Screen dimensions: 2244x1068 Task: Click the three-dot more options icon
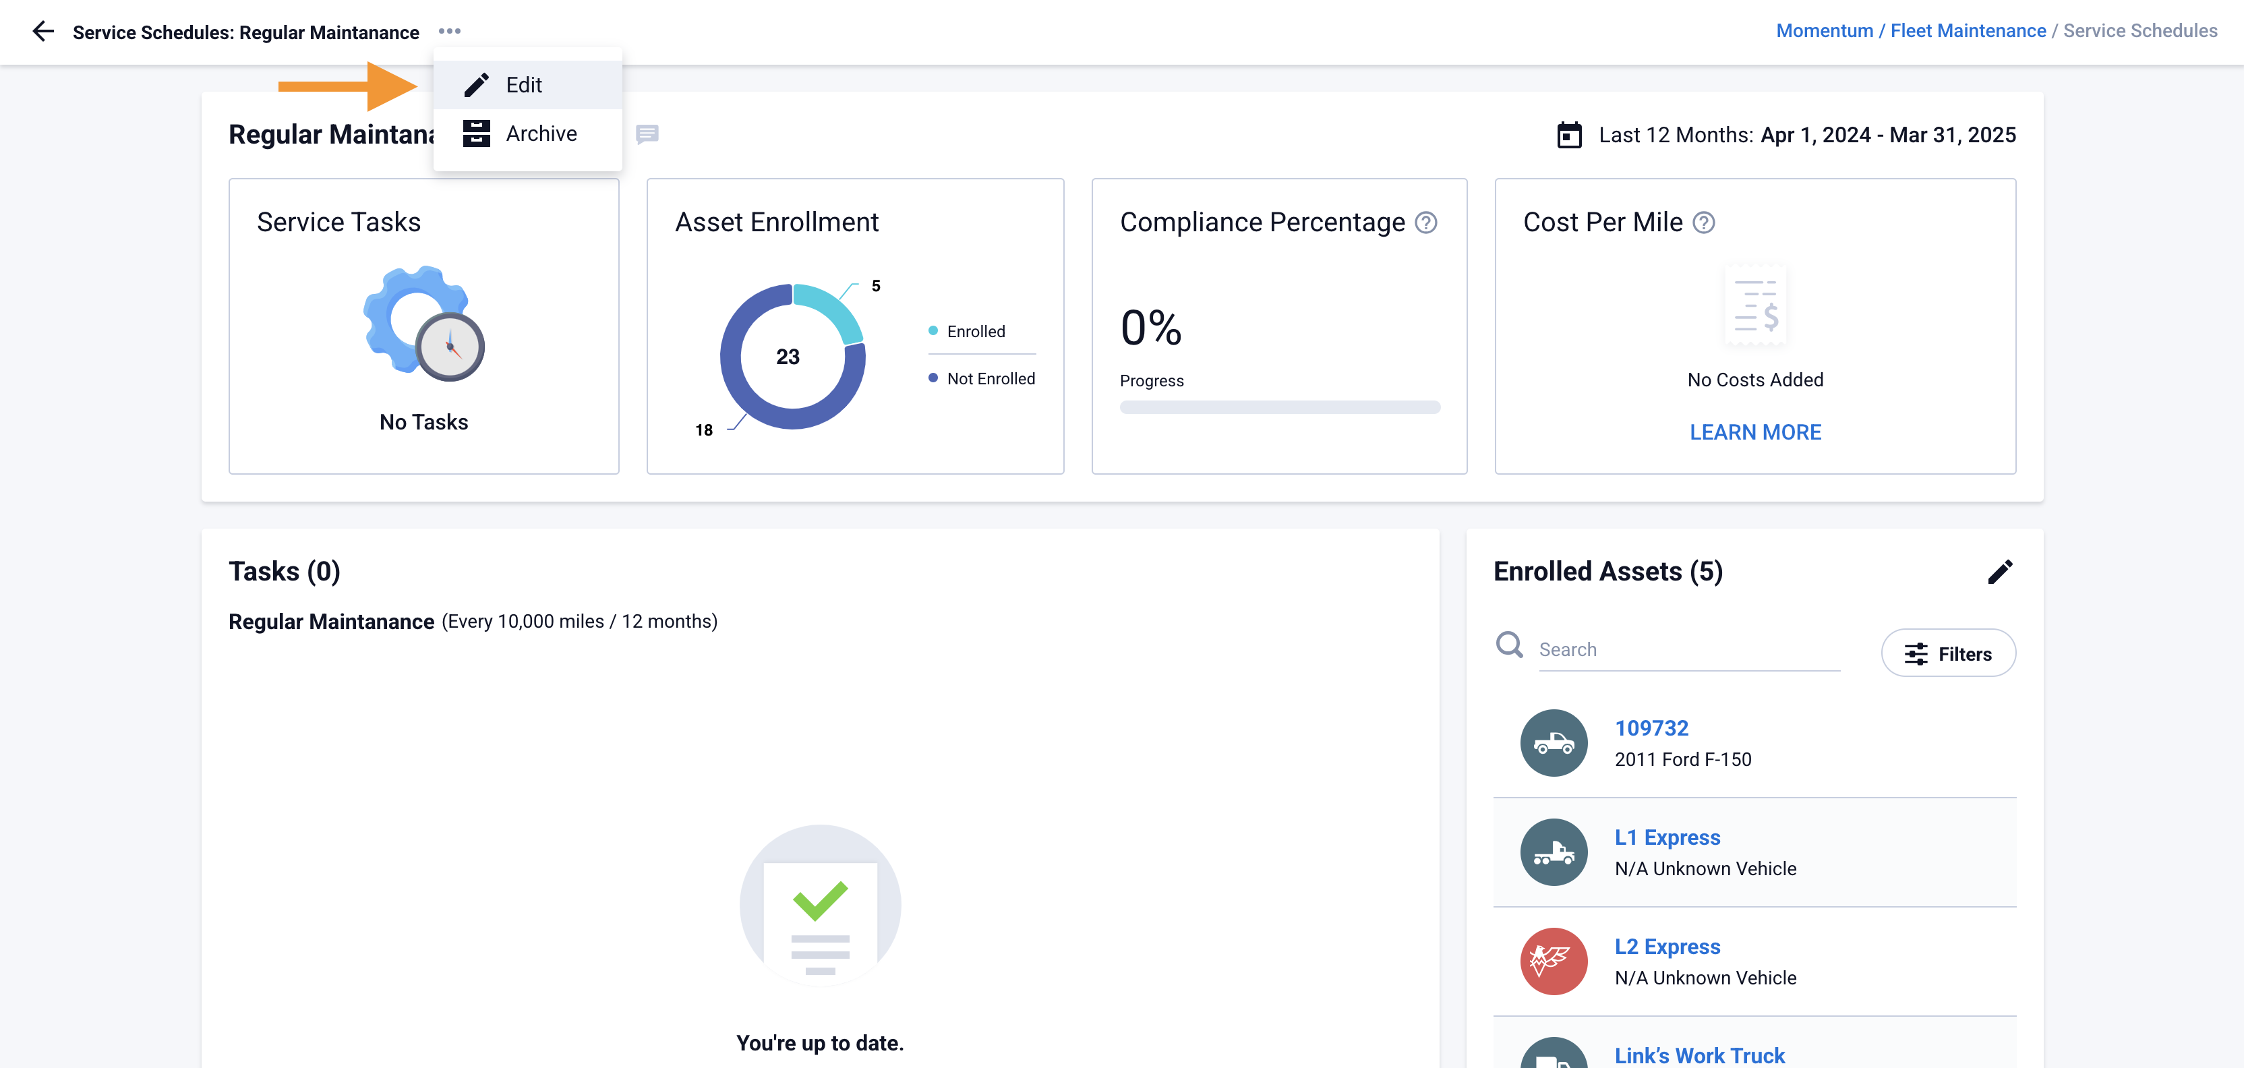point(450,32)
